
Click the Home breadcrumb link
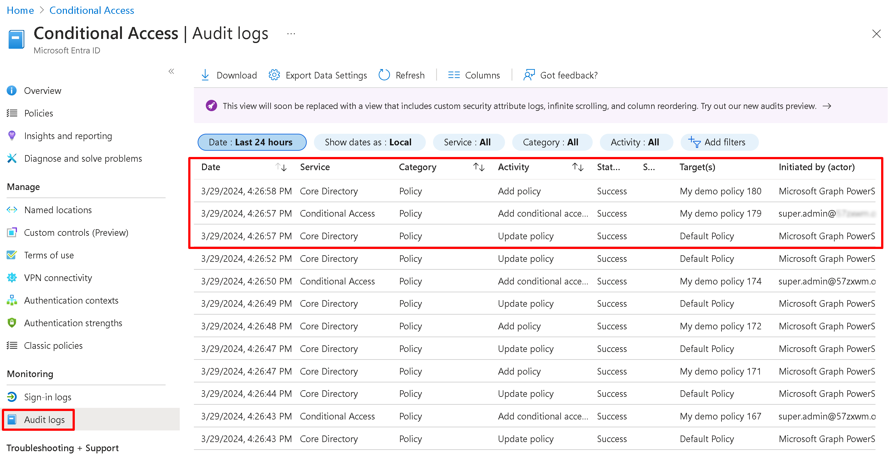(x=20, y=10)
